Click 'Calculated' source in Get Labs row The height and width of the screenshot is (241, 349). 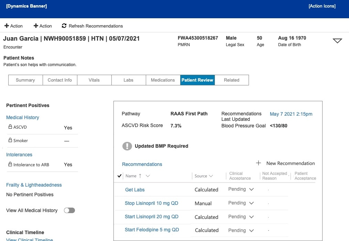206,190
